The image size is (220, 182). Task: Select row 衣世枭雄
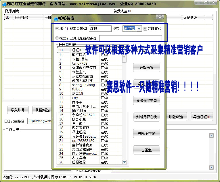coord(90,158)
